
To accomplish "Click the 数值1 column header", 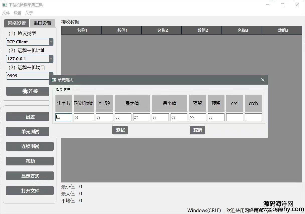I will 121,30.
